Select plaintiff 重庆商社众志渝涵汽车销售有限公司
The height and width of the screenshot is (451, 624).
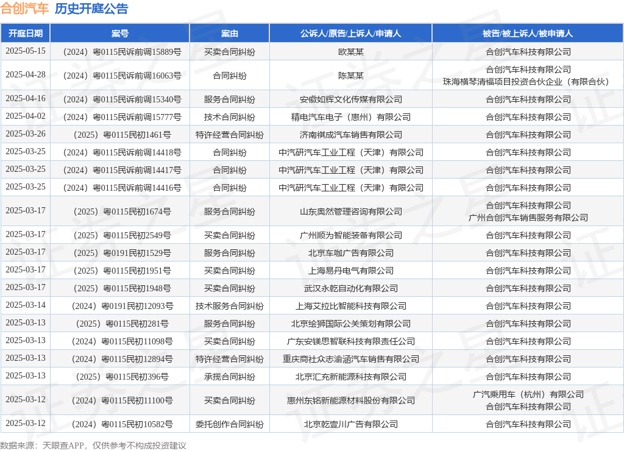click(350, 359)
